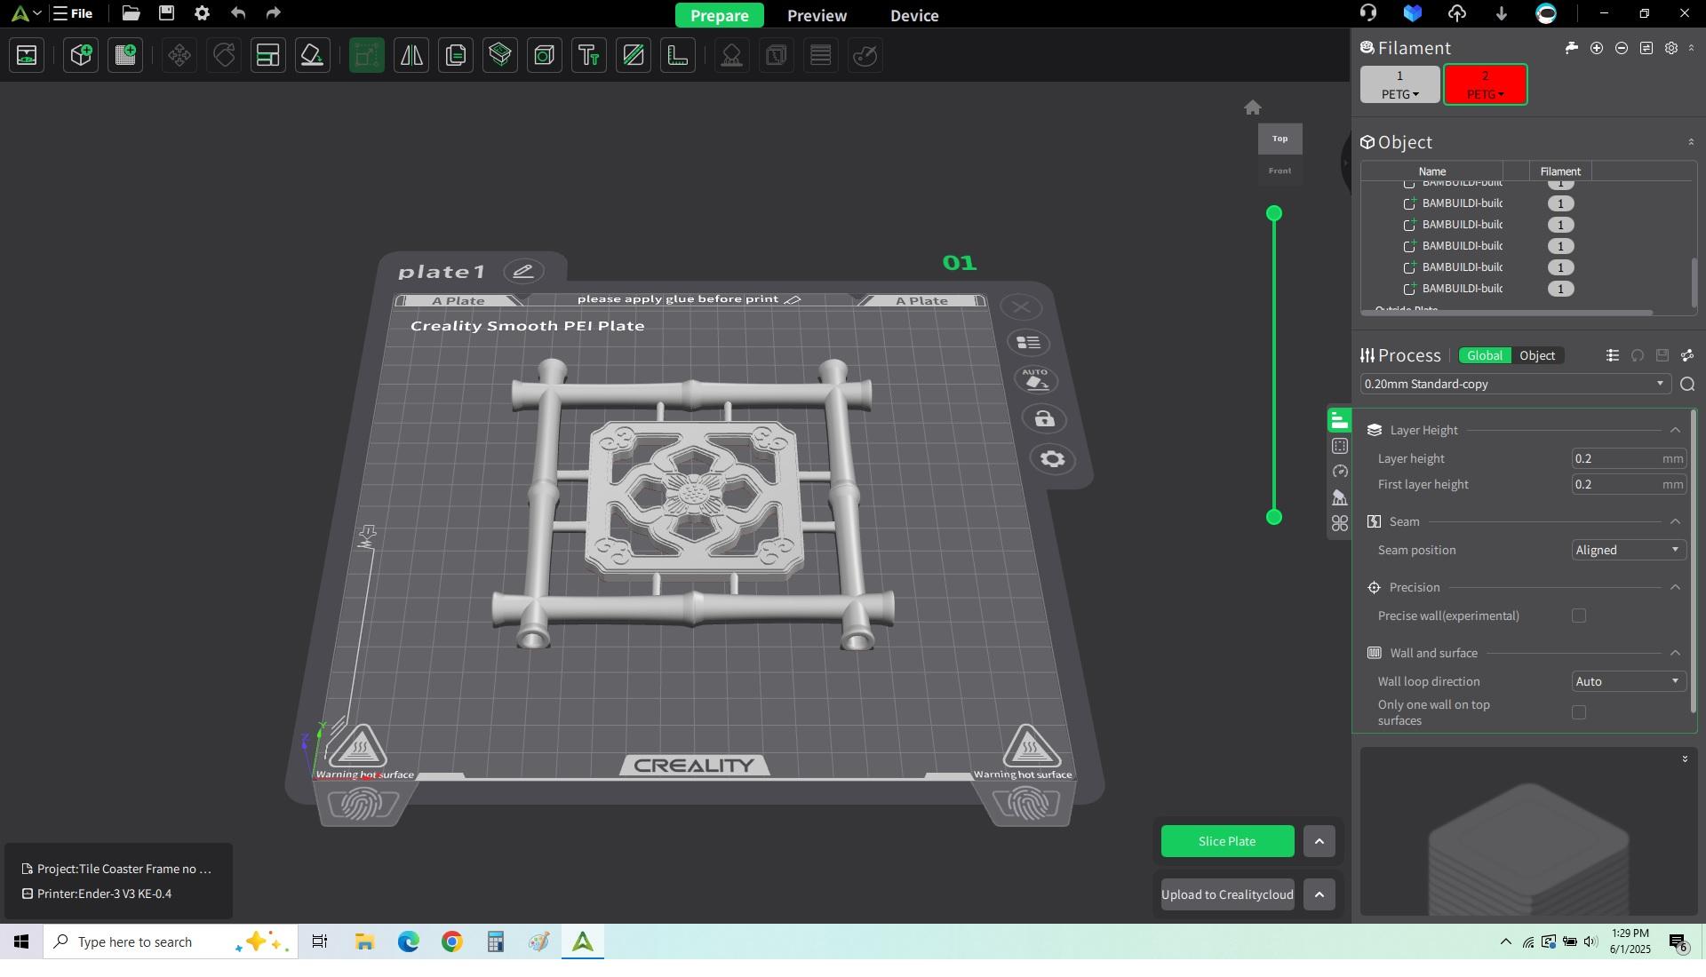
Task: Click Upload to Crealitycloud button
Action: [x=1226, y=894]
